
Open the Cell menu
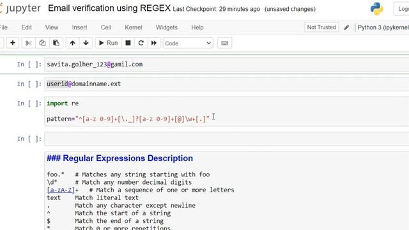point(106,27)
